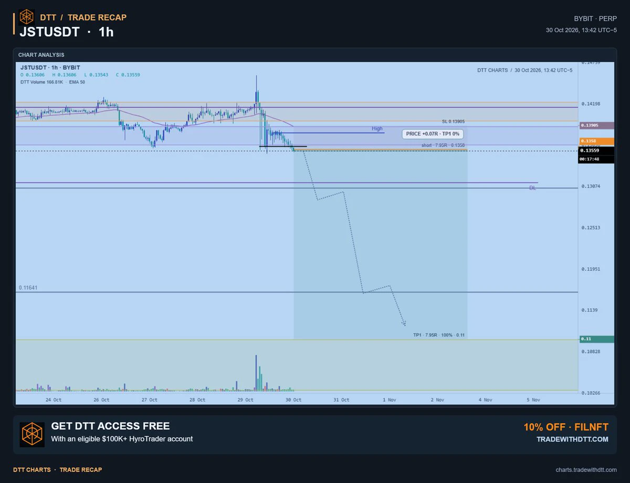Click the "24 Oct" date on the time axis
630x483 pixels.
coord(54,400)
